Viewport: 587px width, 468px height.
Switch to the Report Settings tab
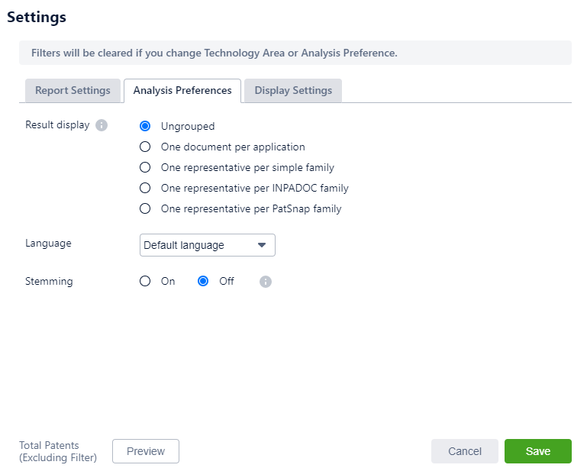(73, 90)
